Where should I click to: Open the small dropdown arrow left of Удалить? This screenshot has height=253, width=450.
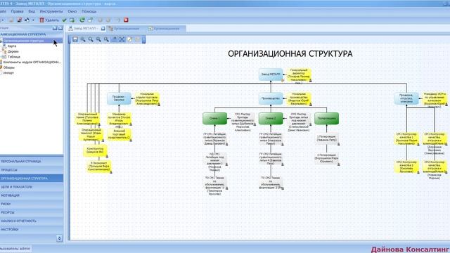pyautogui.click(x=33, y=20)
